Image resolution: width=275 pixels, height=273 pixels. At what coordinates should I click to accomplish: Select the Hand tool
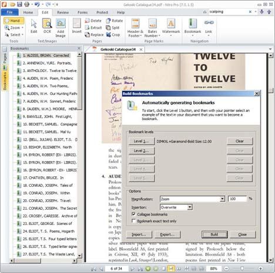pos(14,21)
